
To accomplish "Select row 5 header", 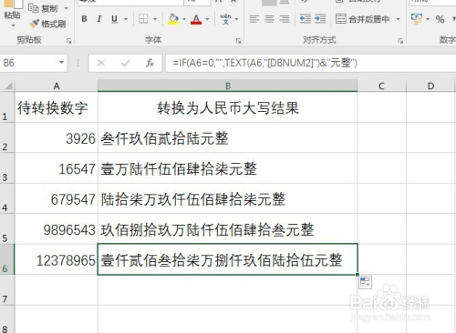I will (6, 229).
